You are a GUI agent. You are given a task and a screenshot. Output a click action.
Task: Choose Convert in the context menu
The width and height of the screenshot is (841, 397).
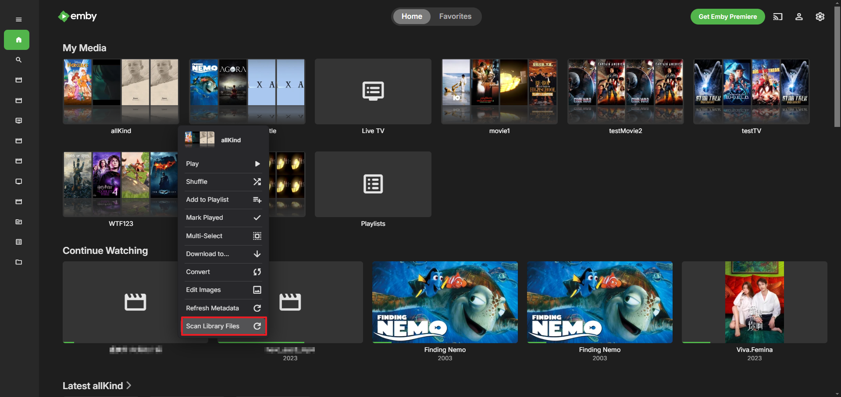pos(223,272)
